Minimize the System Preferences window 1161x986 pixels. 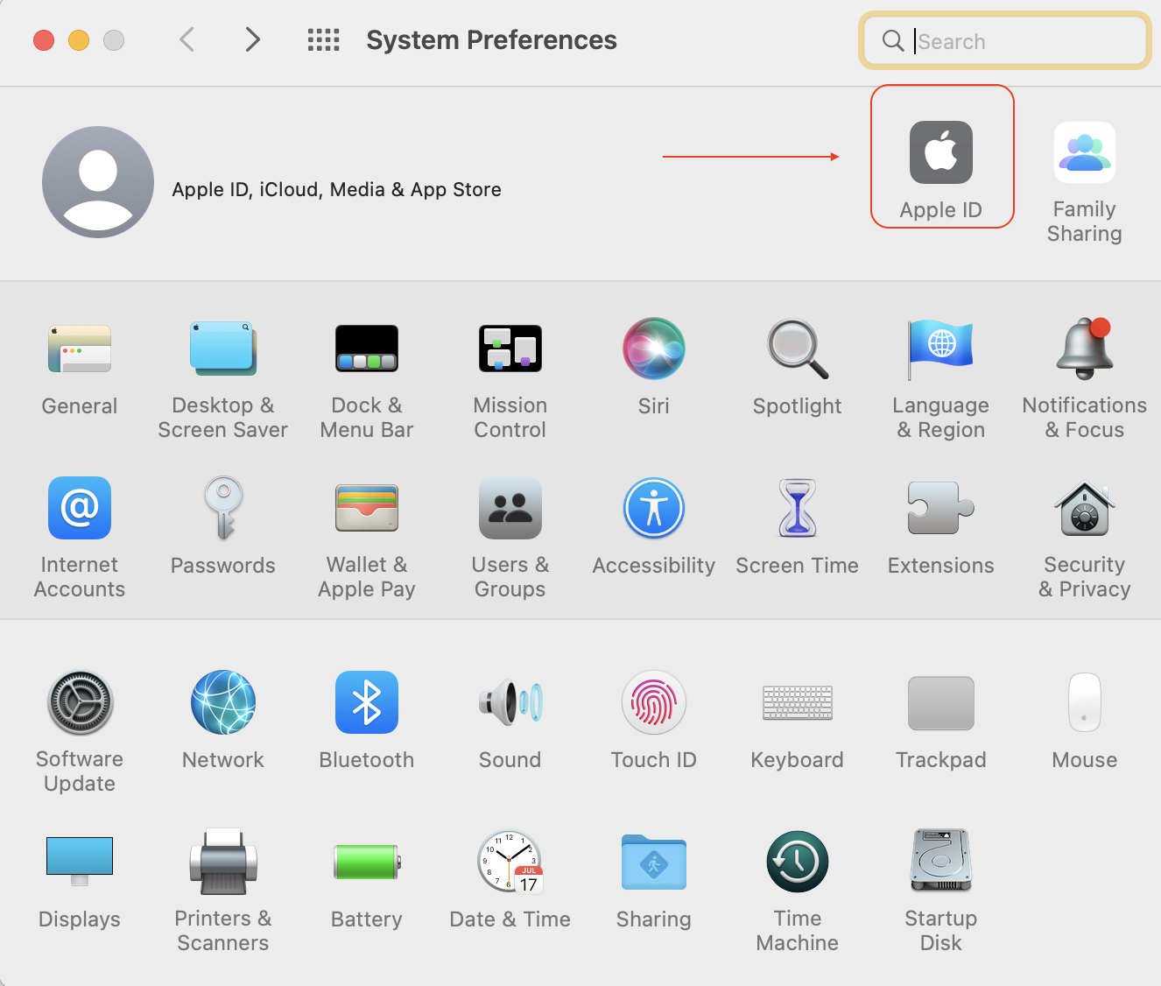(x=79, y=40)
